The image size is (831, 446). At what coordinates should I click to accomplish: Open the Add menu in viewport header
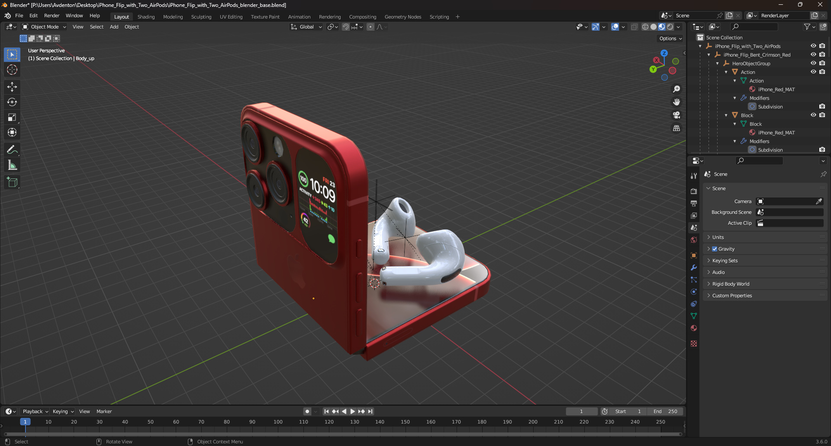click(x=114, y=27)
